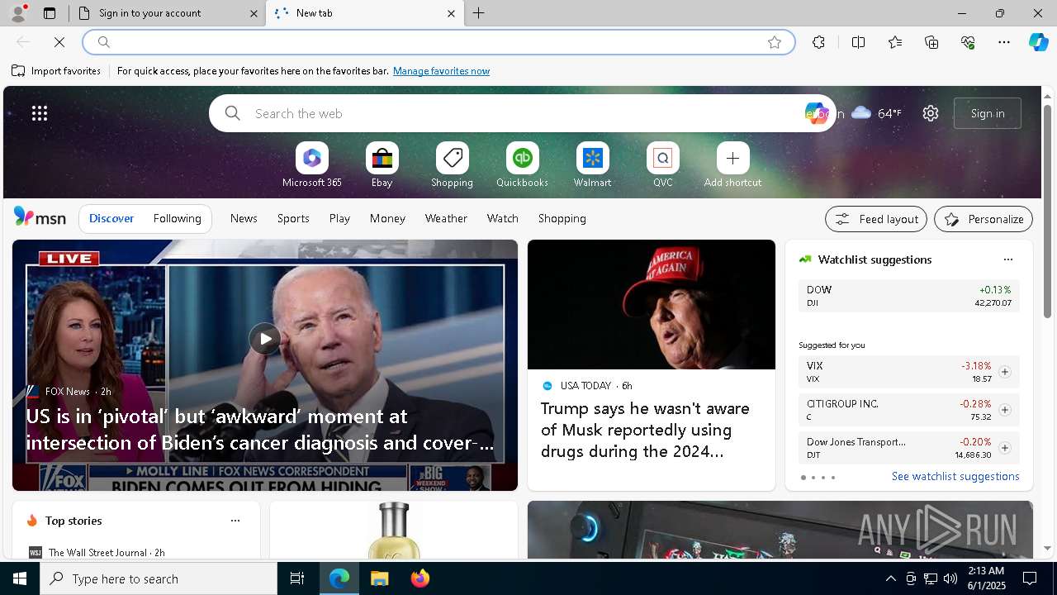Toggle split screen view
The height and width of the screenshot is (595, 1057).
pyautogui.click(x=858, y=42)
